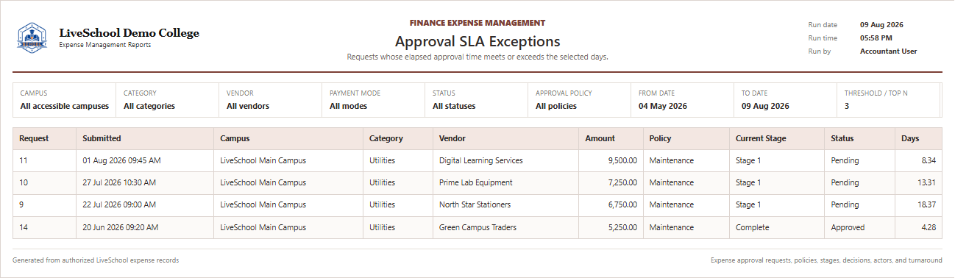
Task: Click the LiveSchool Demo College title
Action: tap(129, 33)
